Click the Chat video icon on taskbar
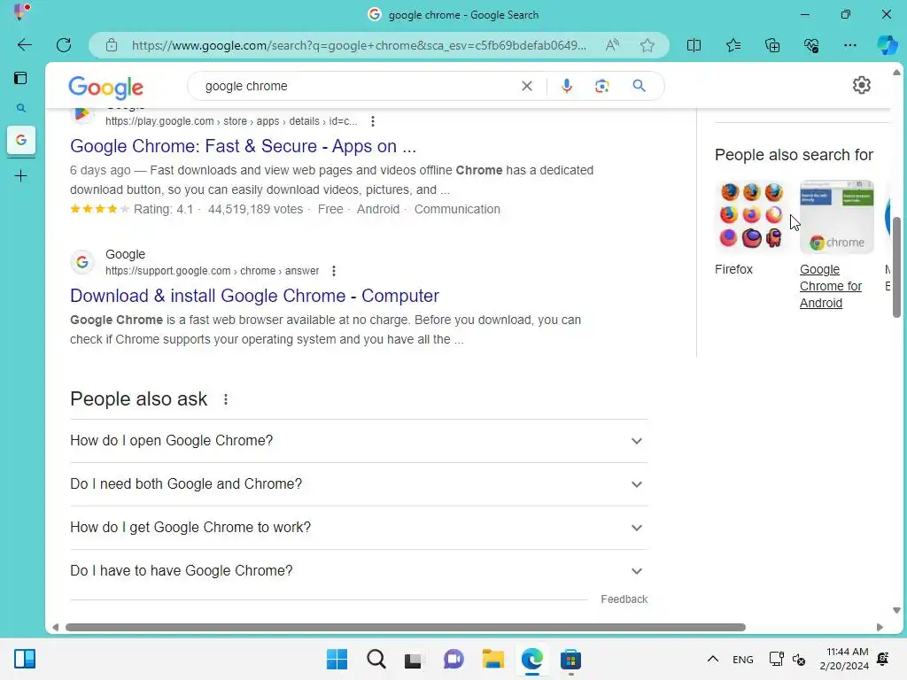 (x=453, y=659)
